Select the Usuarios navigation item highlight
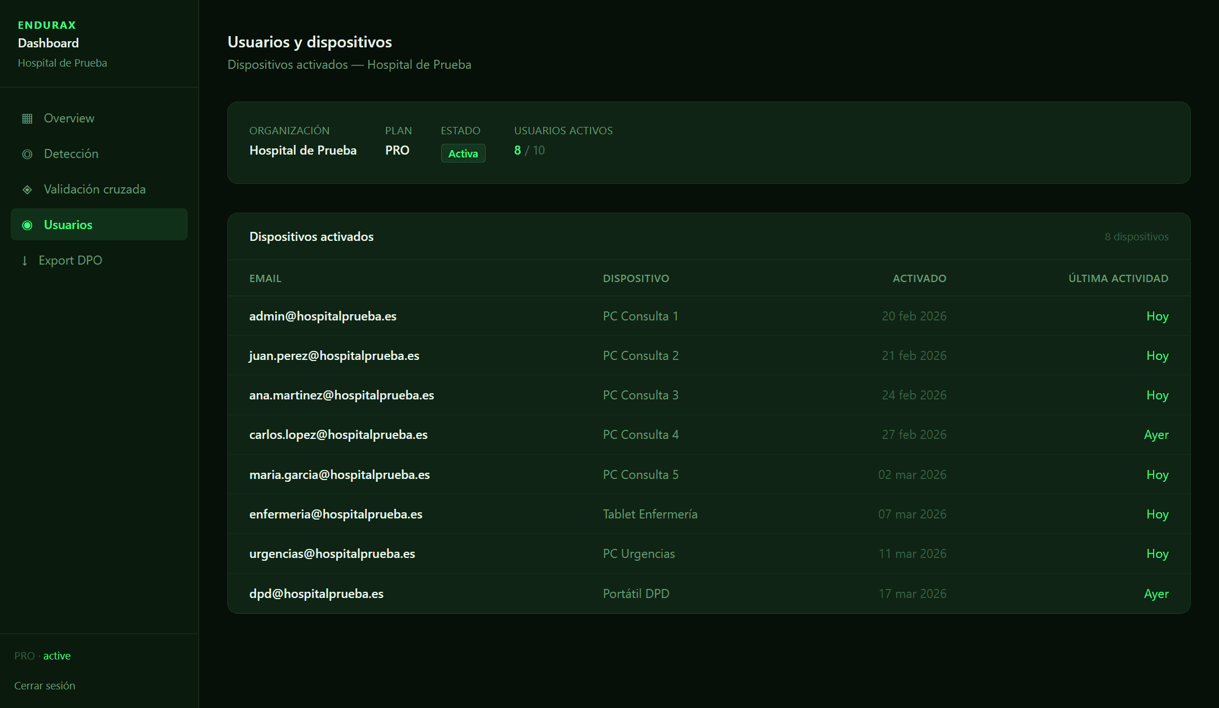1219x708 pixels. (99, 225)
